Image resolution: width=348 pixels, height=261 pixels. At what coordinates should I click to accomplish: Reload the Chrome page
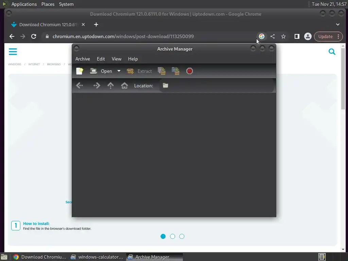pyautogui.click(x=34, y=36)
